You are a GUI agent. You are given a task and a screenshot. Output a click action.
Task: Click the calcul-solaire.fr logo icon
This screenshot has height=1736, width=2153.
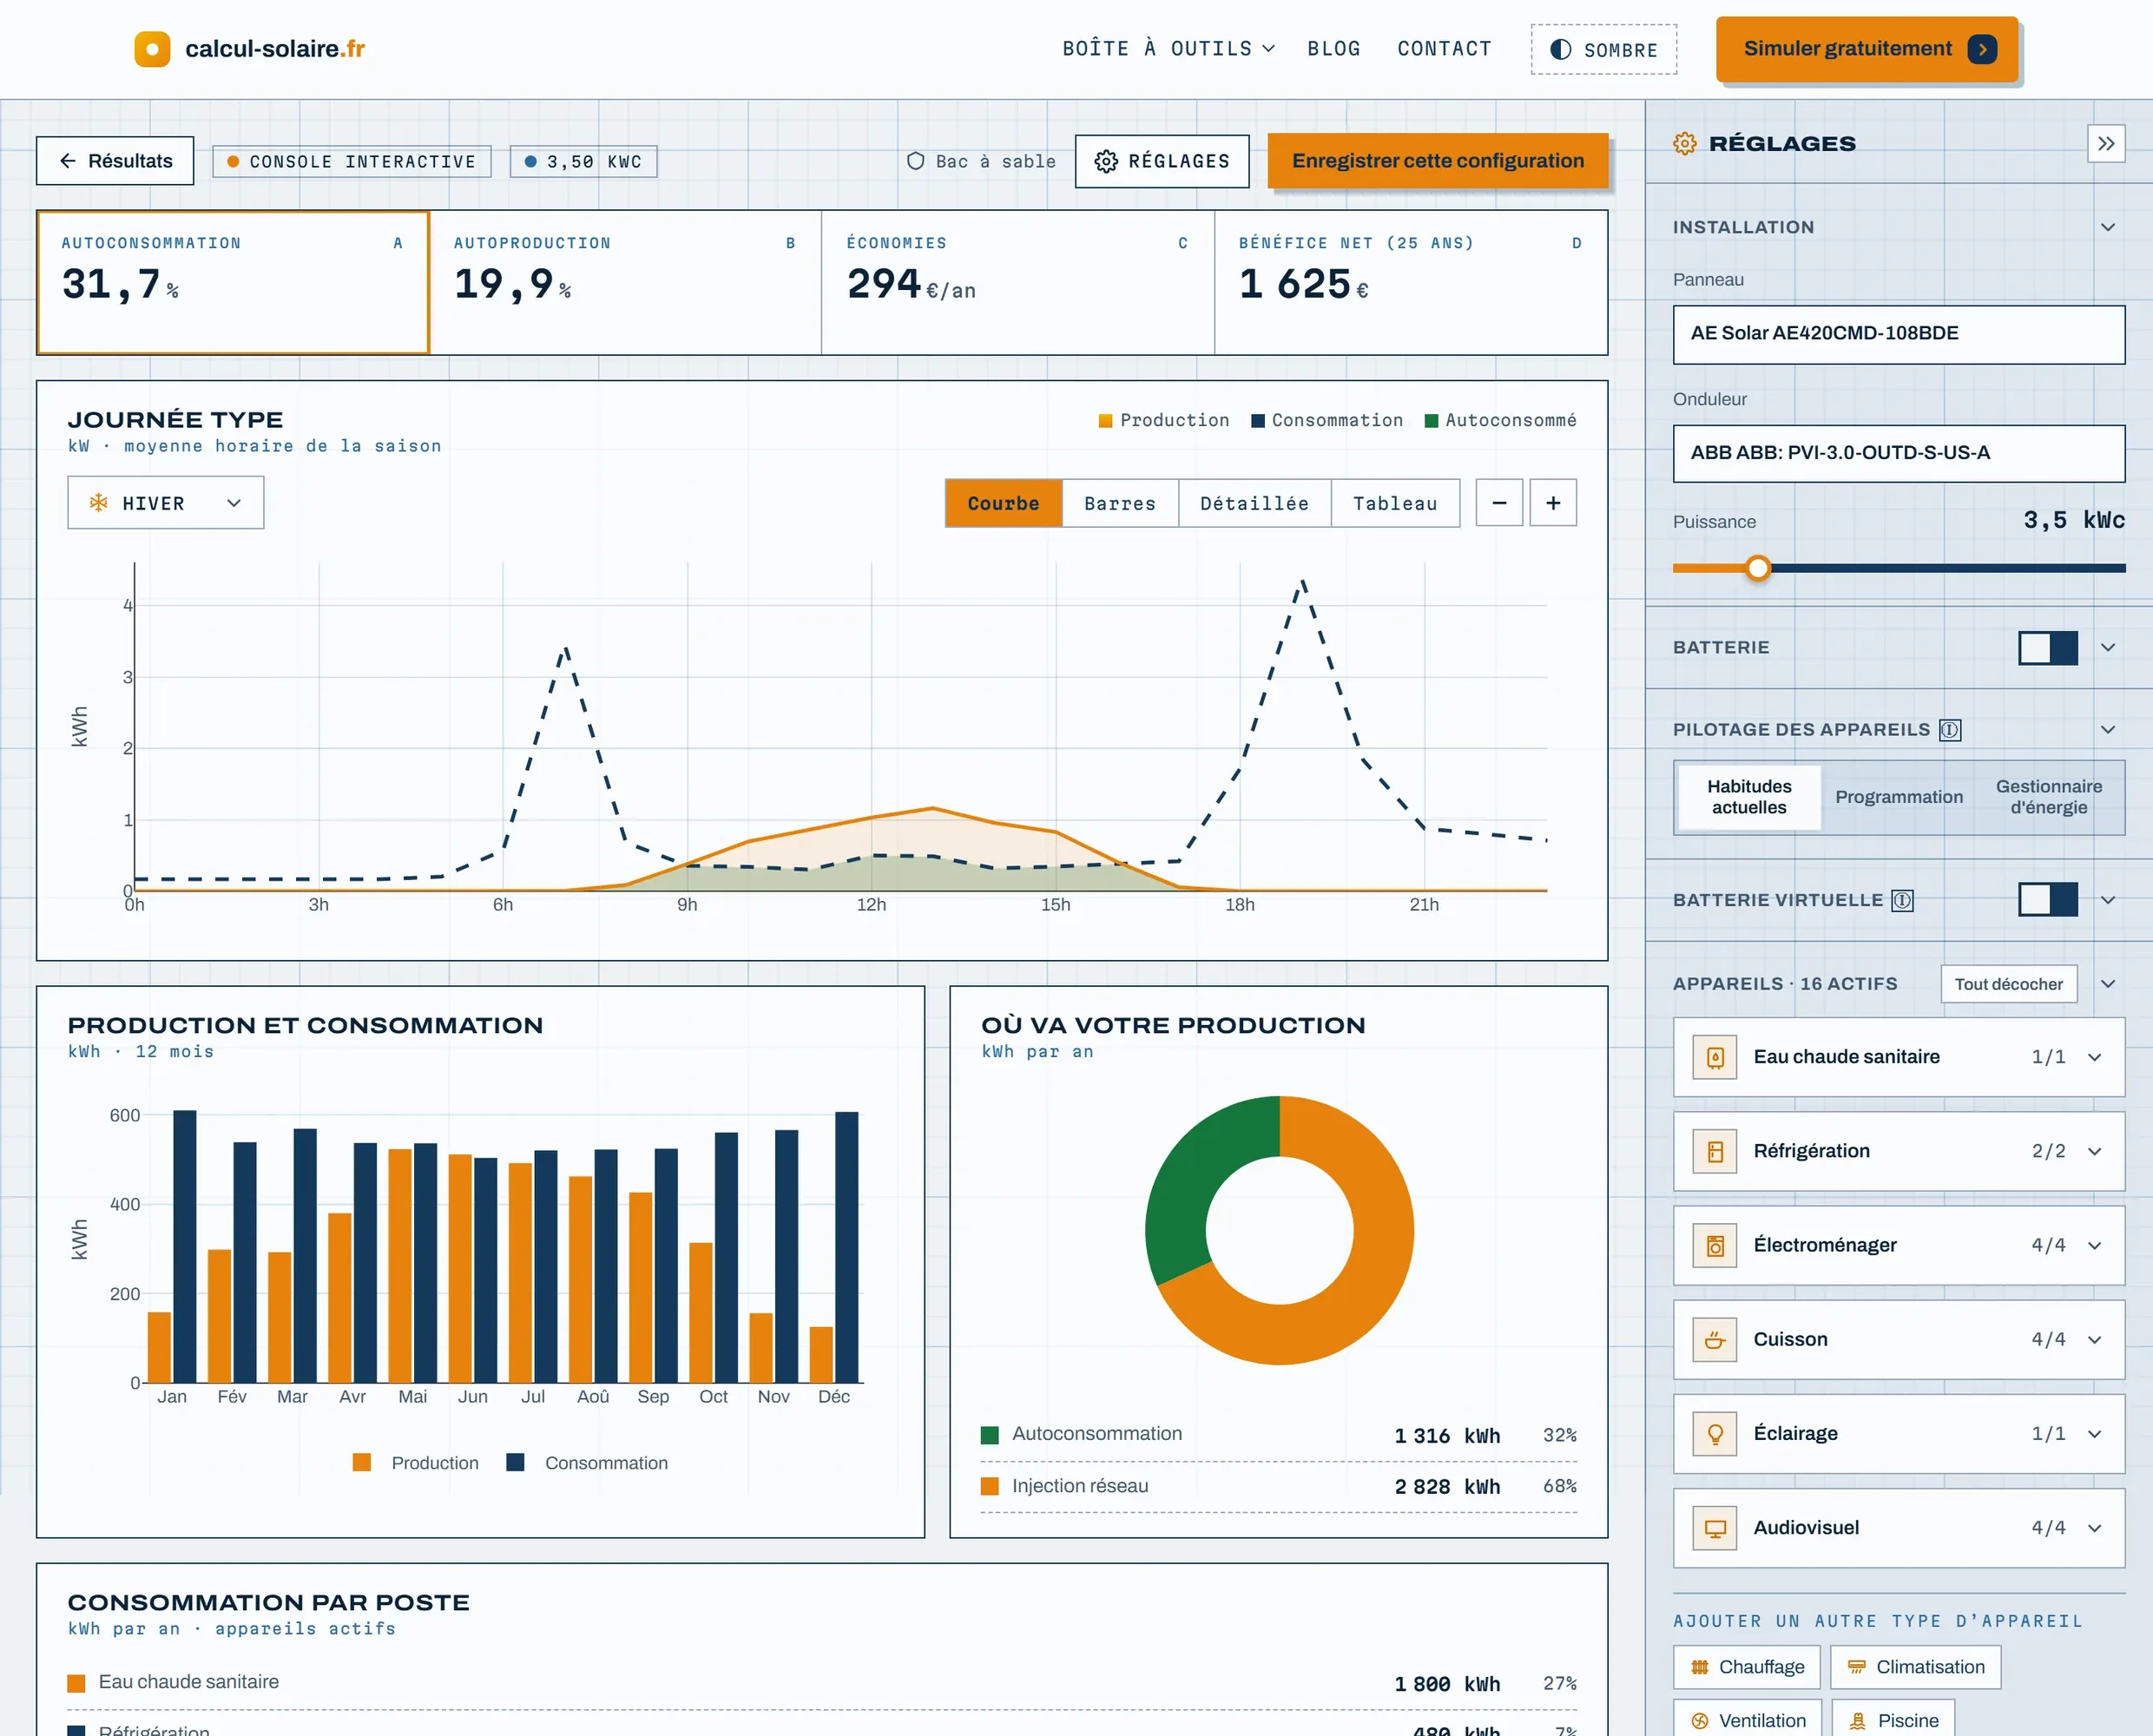[152, 49]
